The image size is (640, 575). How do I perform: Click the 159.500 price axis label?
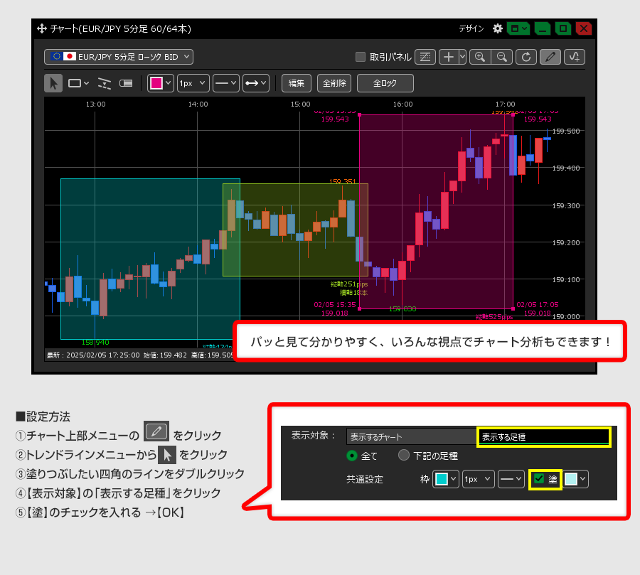click(566, 131)
